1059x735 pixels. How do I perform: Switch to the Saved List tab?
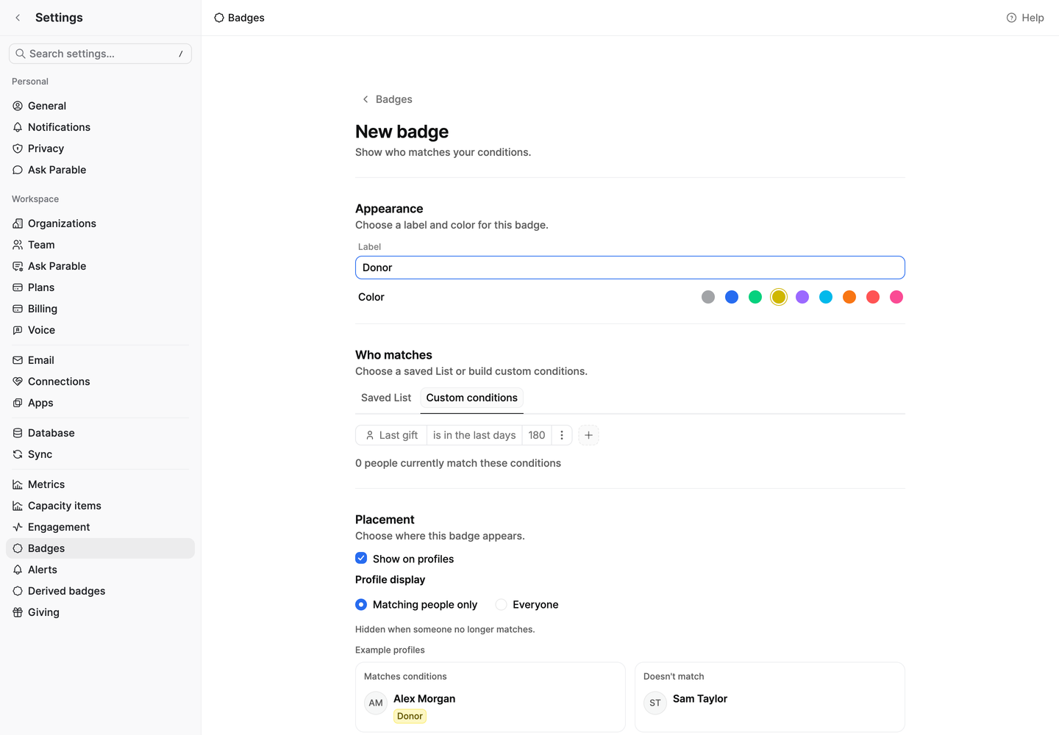(386, 398)
